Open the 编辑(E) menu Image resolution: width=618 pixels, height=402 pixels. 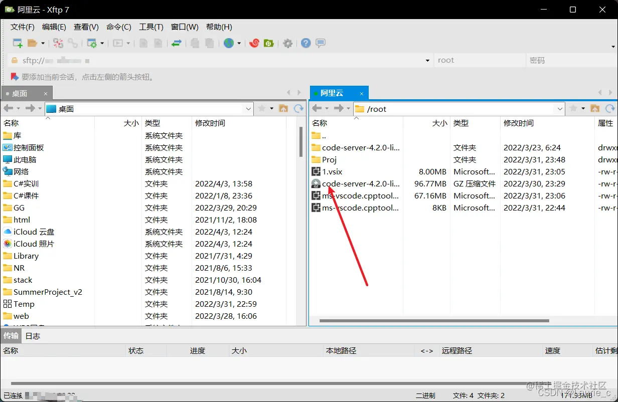click(54, 27)
